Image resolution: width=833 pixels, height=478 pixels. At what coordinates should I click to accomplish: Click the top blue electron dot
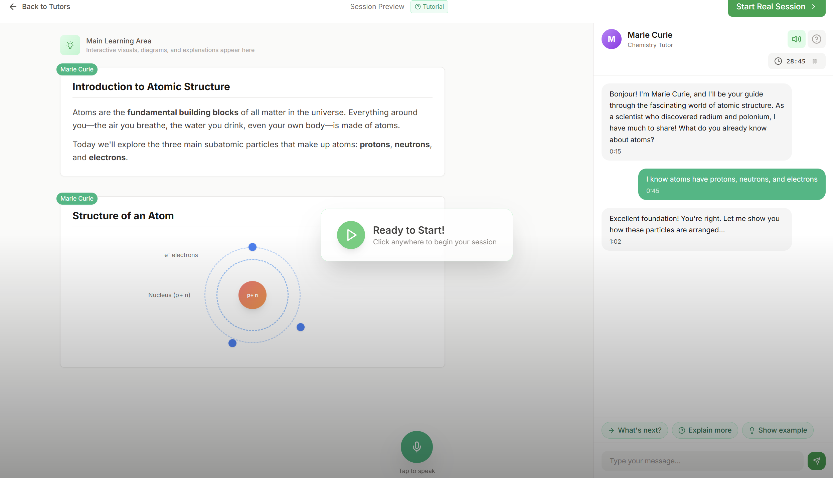tap(253, 247)
